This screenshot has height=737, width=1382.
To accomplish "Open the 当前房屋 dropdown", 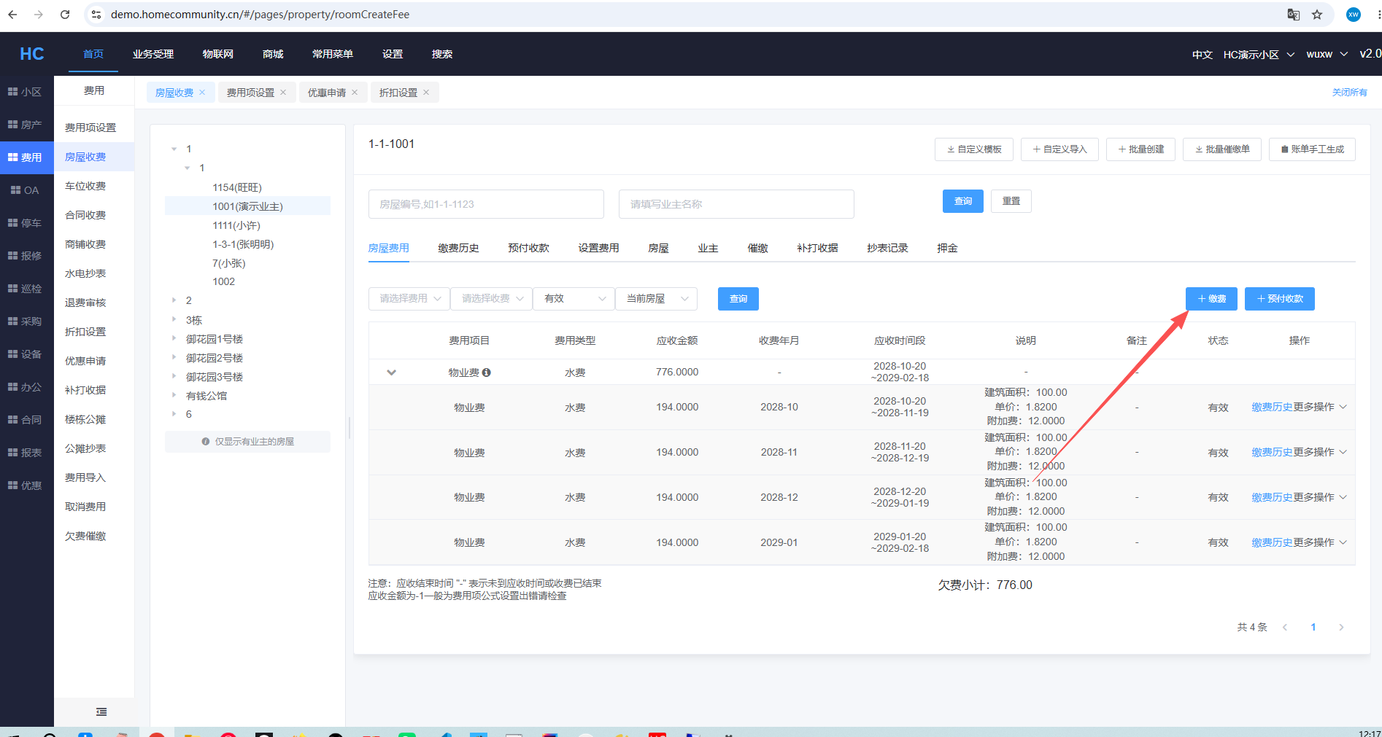I will [x=656, y=299].
